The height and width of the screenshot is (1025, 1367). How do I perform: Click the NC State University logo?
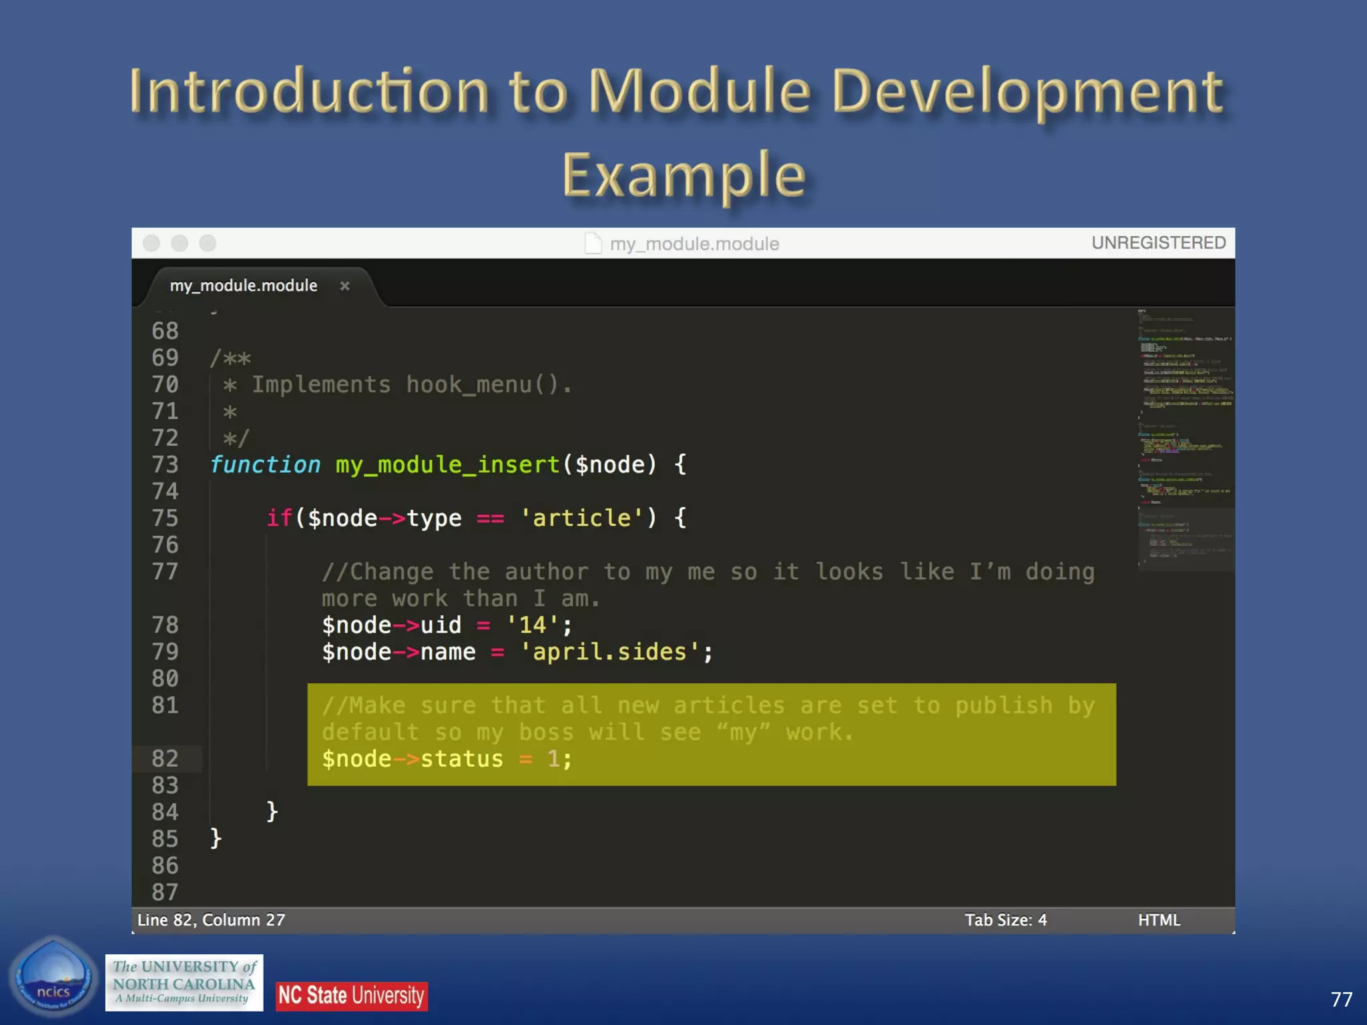[x=352, y=996]
